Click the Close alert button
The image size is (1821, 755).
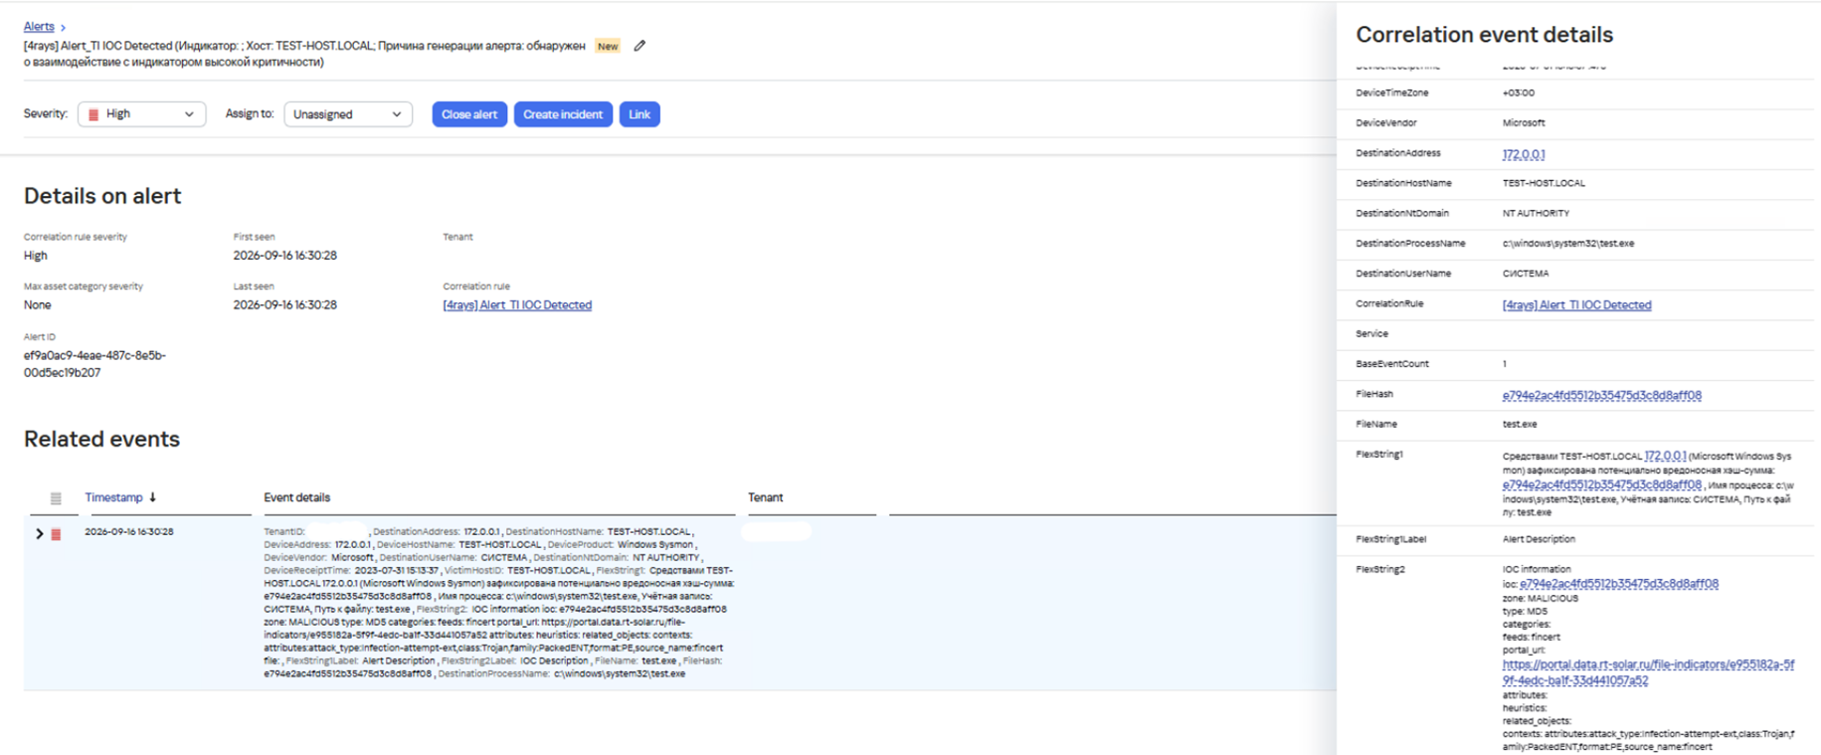(x=469, y=114)
